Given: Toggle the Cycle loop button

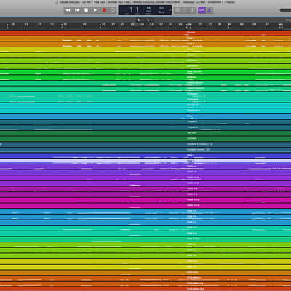Looking at the screenshot, I should [113, 10].
